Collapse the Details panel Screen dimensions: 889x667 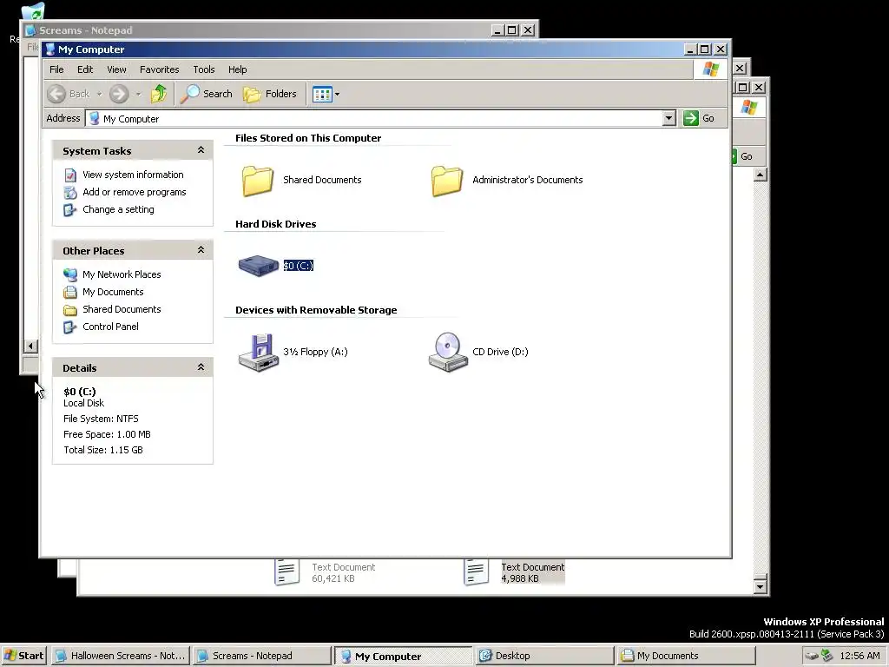[x=201, y=367]
